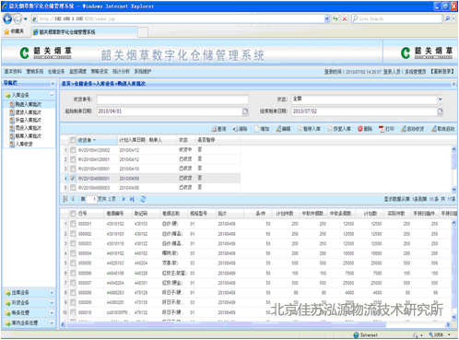Screen dimensions: 459x340
Task: Expand the 出库业务 section in sidebar
Action: click(x=52, y=292)
